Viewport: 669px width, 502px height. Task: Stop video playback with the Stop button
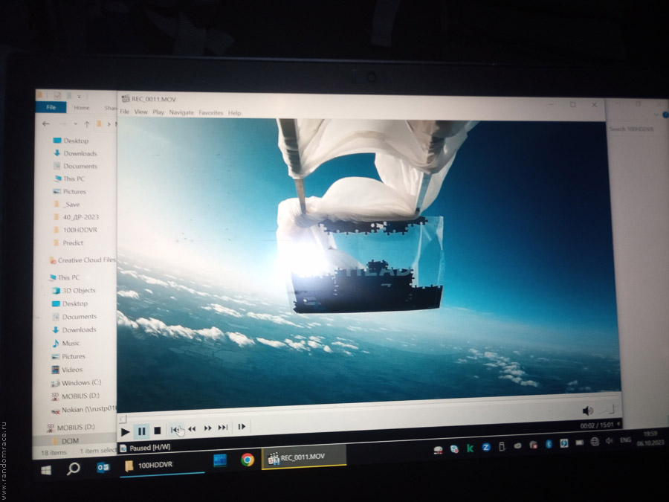tap(157, 431)
